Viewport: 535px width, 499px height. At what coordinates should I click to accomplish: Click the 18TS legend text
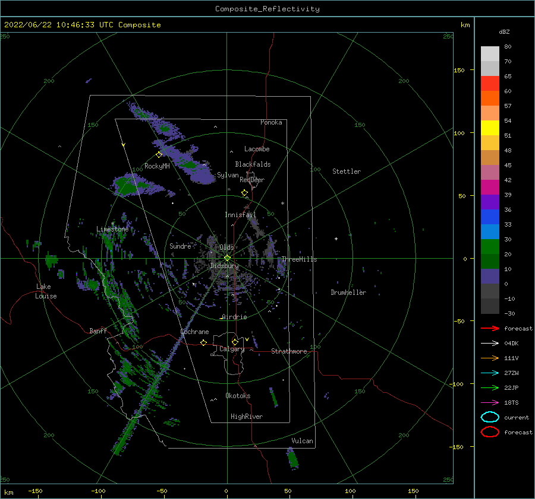coord(511,403)
